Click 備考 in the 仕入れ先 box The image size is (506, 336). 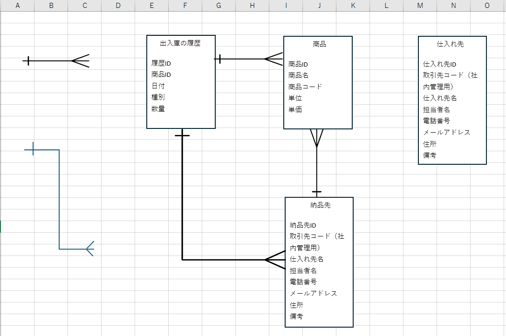pos(430,155)
